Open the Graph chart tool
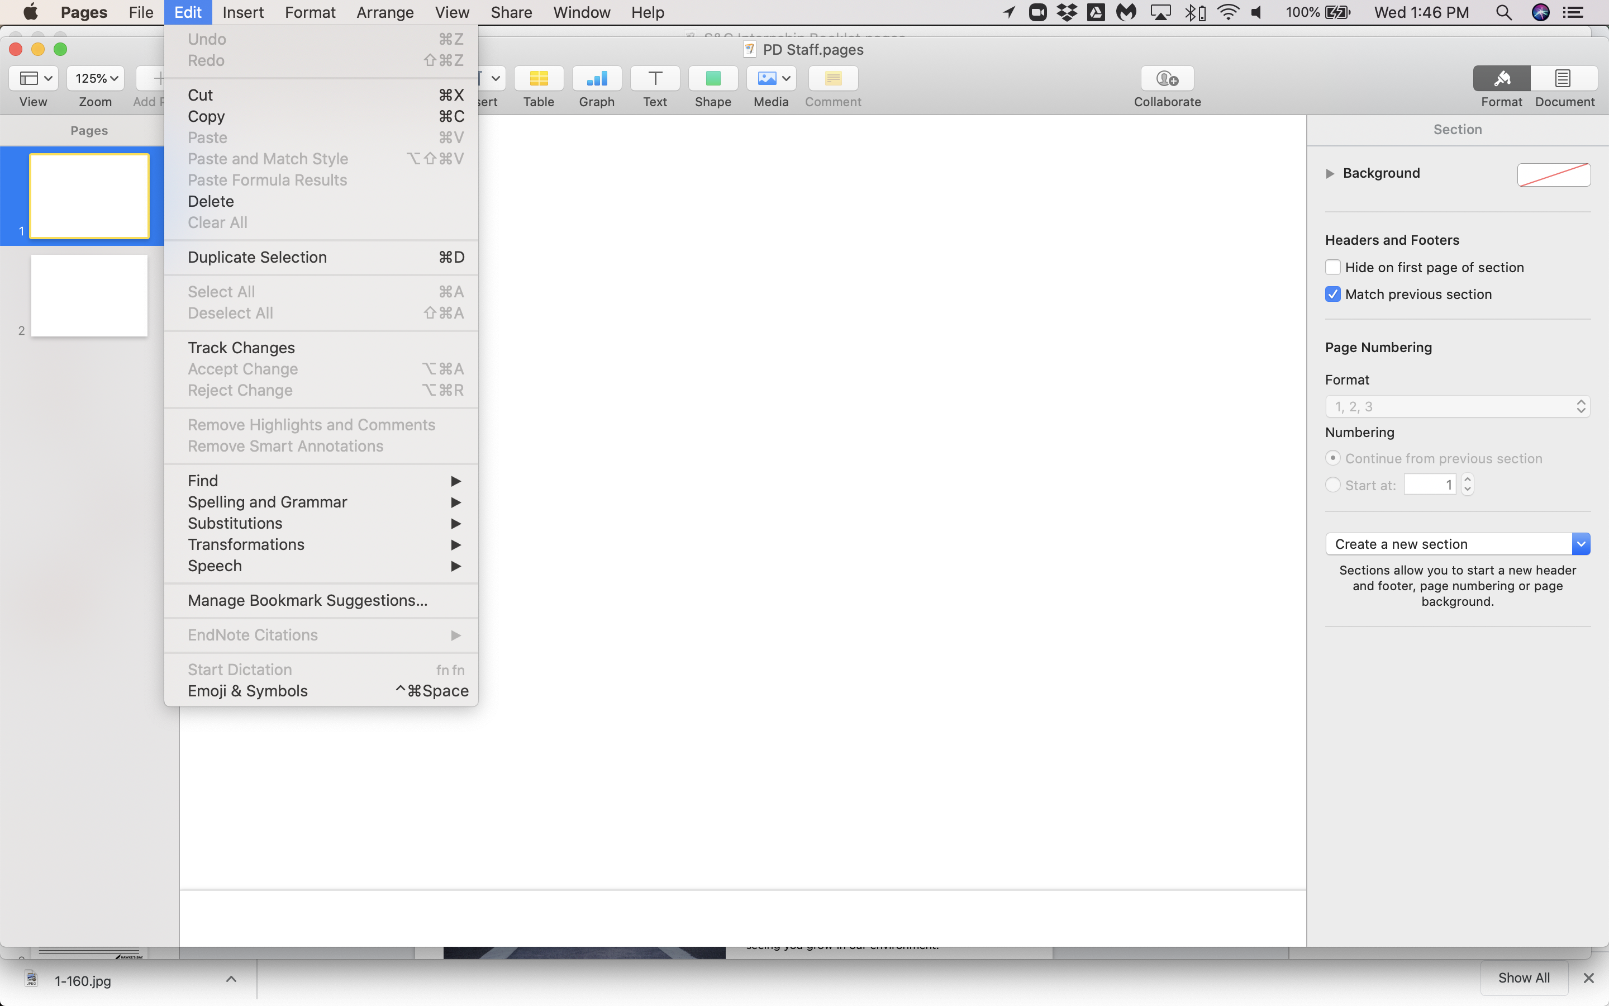This screenshot has width=1609, height=1006. [x=597, y=78]
